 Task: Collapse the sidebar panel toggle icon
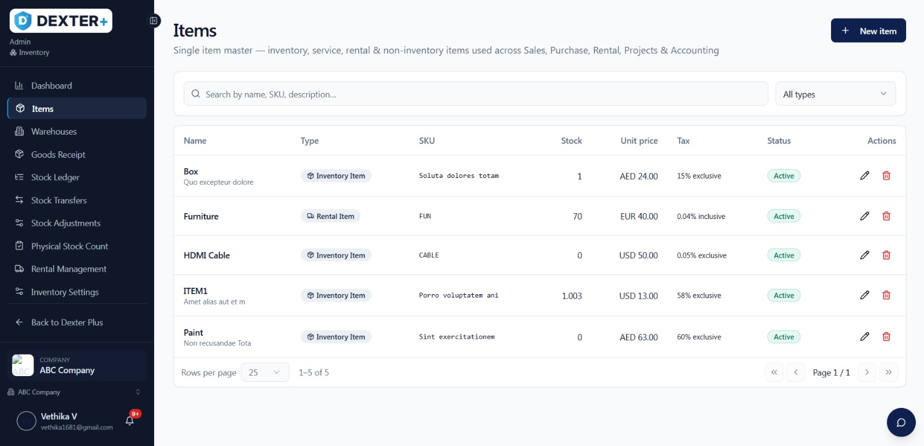154,21
